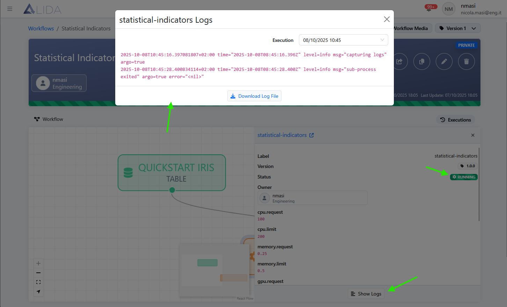Image resolution: width=507 pixels, height=307 pixels.
Task: Open notifications bell with 99+ badge
Action: point(430,8)
